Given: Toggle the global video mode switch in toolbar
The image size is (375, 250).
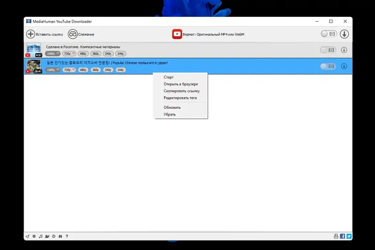Looking at the screenshot, I should point(329,34).
